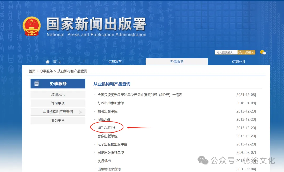
Task: Open the 报纸/报社 link
Action: coord(105,120)
